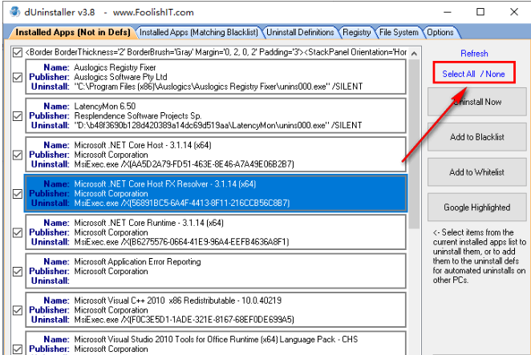This screenshot has height=355, width=531.
Task: Close the dUninstaller window
Action: [x=513, y=12]
